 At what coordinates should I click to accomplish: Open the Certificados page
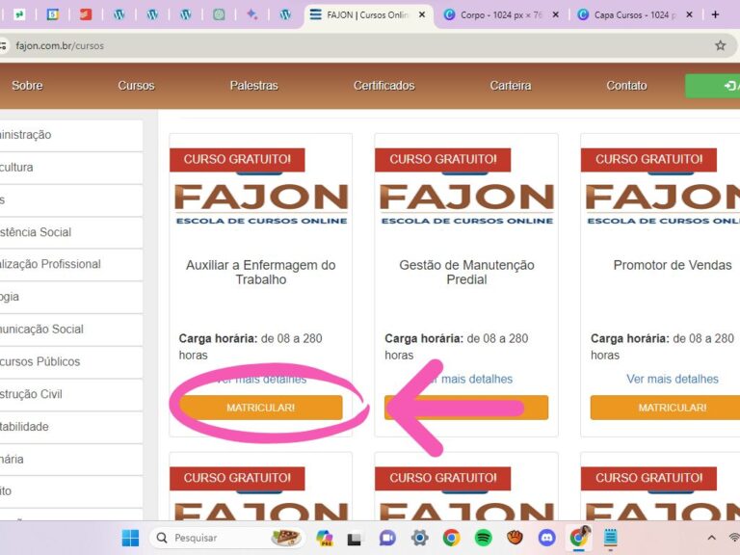tap(383, 86)
